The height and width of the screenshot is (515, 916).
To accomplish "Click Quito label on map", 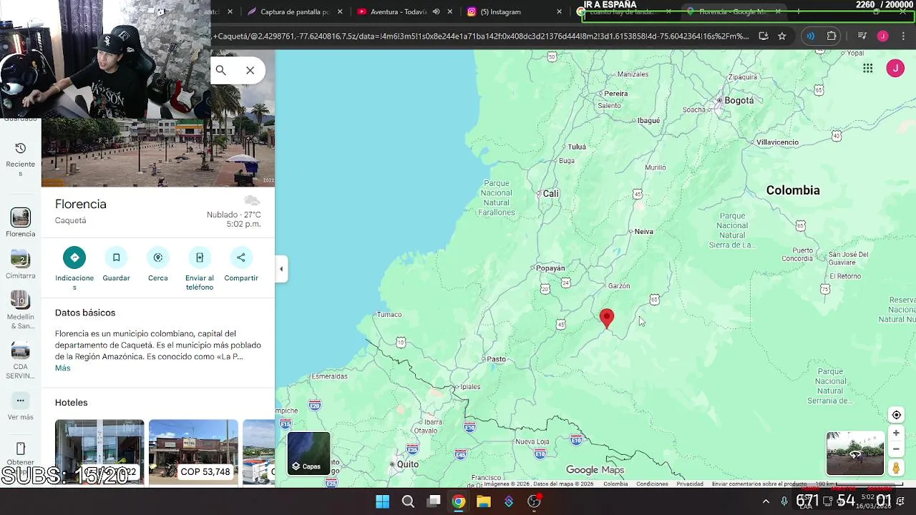I will [407, 463].
